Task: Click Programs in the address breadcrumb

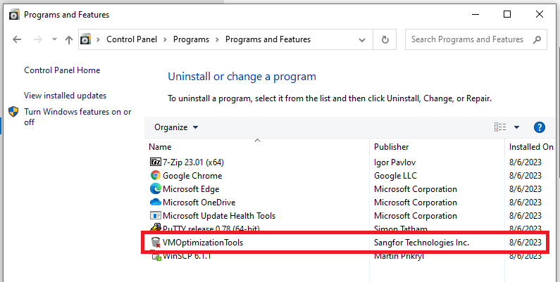Action: pyautogui.click(x=191, y=39)
